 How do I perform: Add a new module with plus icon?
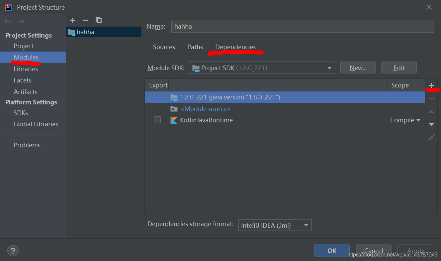(x=73, y=20)
